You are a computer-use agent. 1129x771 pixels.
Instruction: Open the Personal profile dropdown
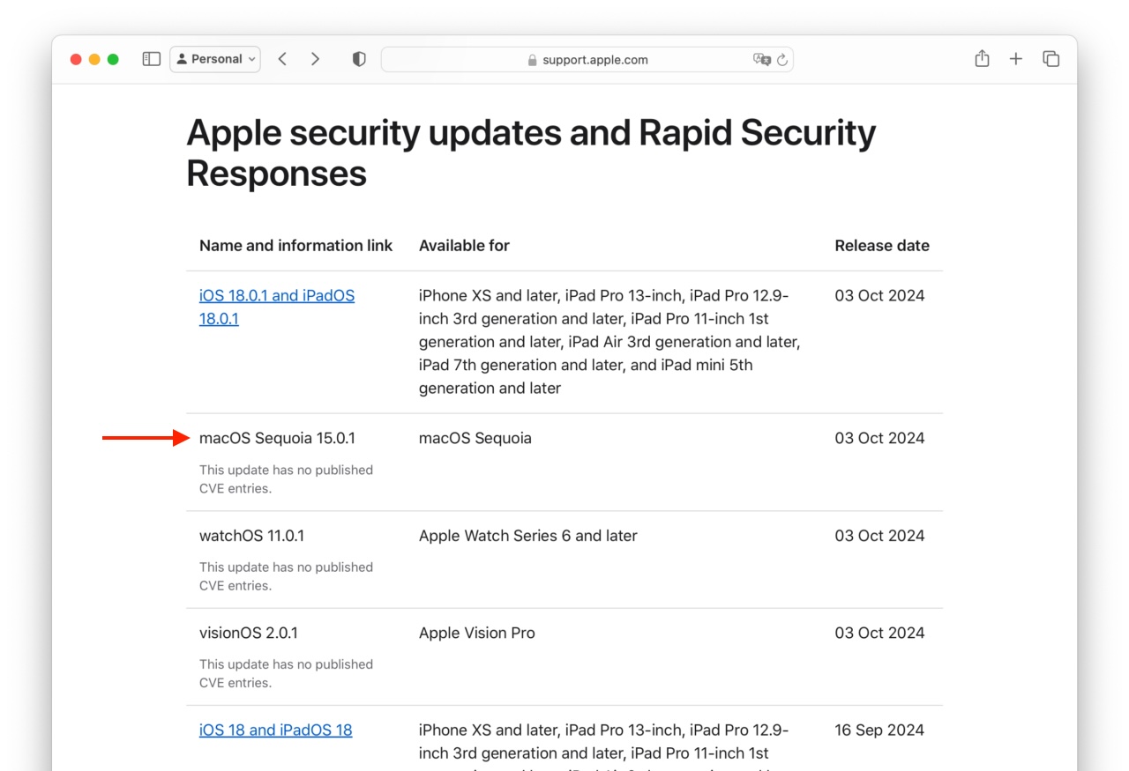tap(215, 59)
